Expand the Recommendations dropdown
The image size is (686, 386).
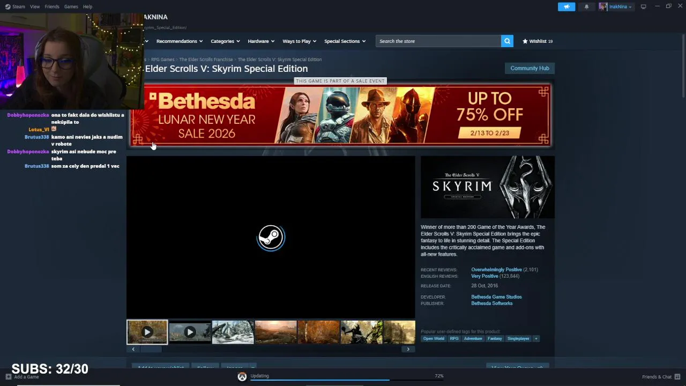(180, 41)
